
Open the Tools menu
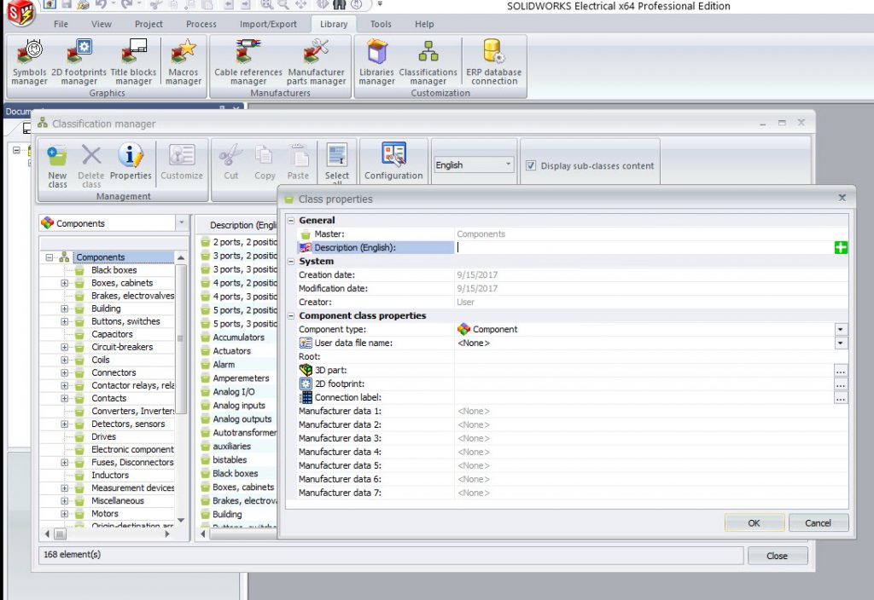click(x=381, y=25)
